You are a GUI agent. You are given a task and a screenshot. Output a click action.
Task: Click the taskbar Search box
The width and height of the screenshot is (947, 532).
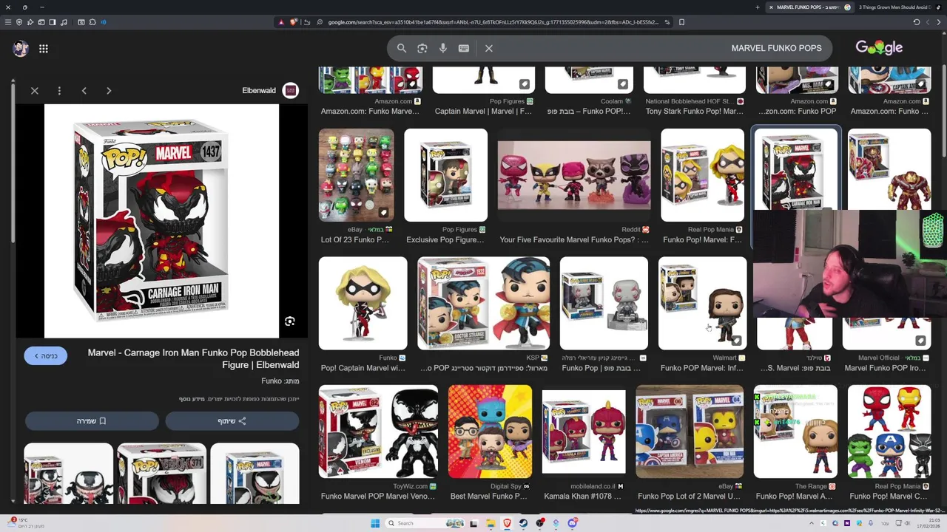(x=425, y=523)
